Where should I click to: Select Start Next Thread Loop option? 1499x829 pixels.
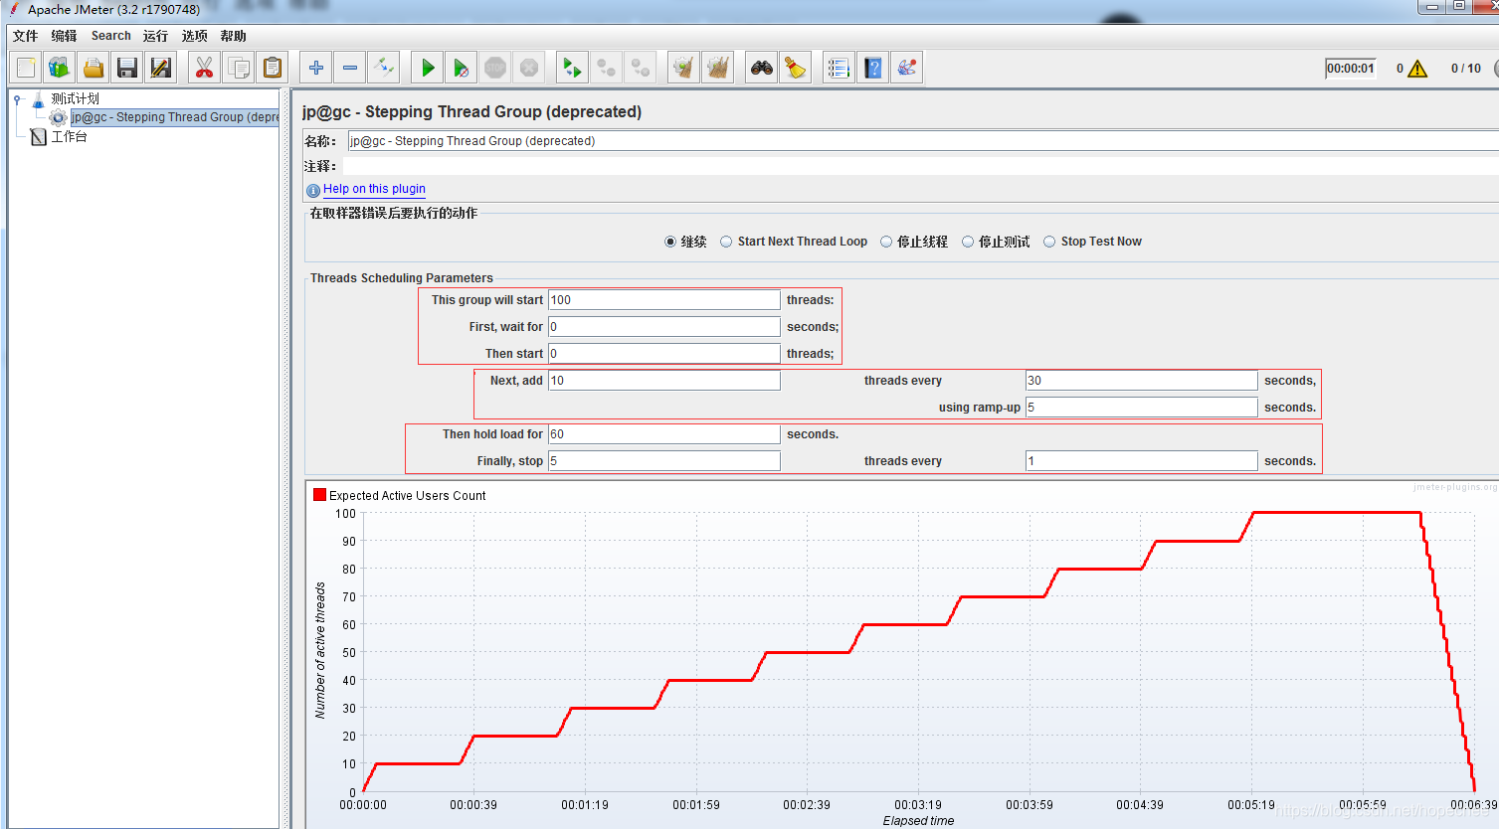[726, 242]
